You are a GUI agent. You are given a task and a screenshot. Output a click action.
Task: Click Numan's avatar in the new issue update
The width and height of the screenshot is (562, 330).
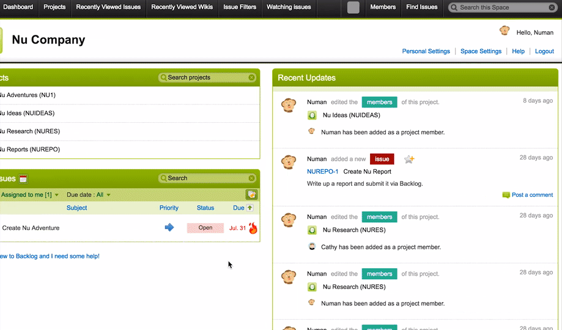[x=289, y=162]
